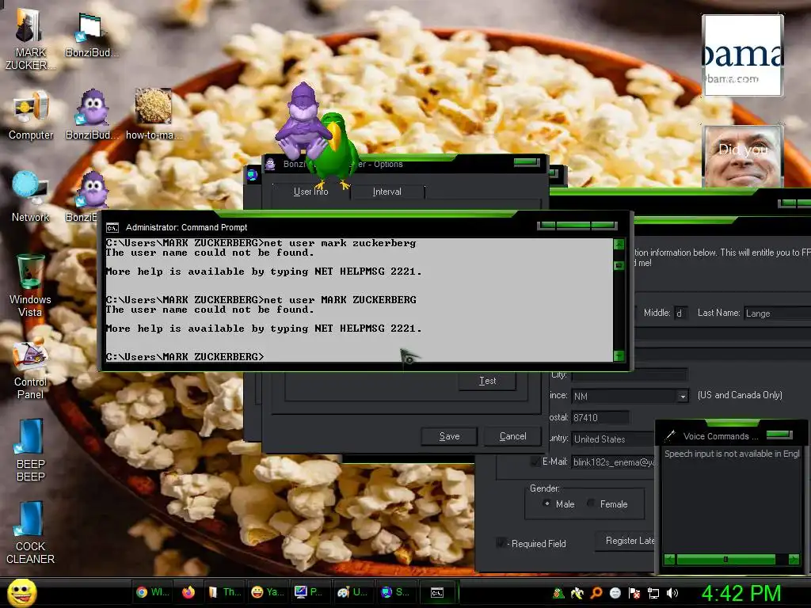Open the BonziBud... window-styled shortcut at top

(x=92, y=35)
